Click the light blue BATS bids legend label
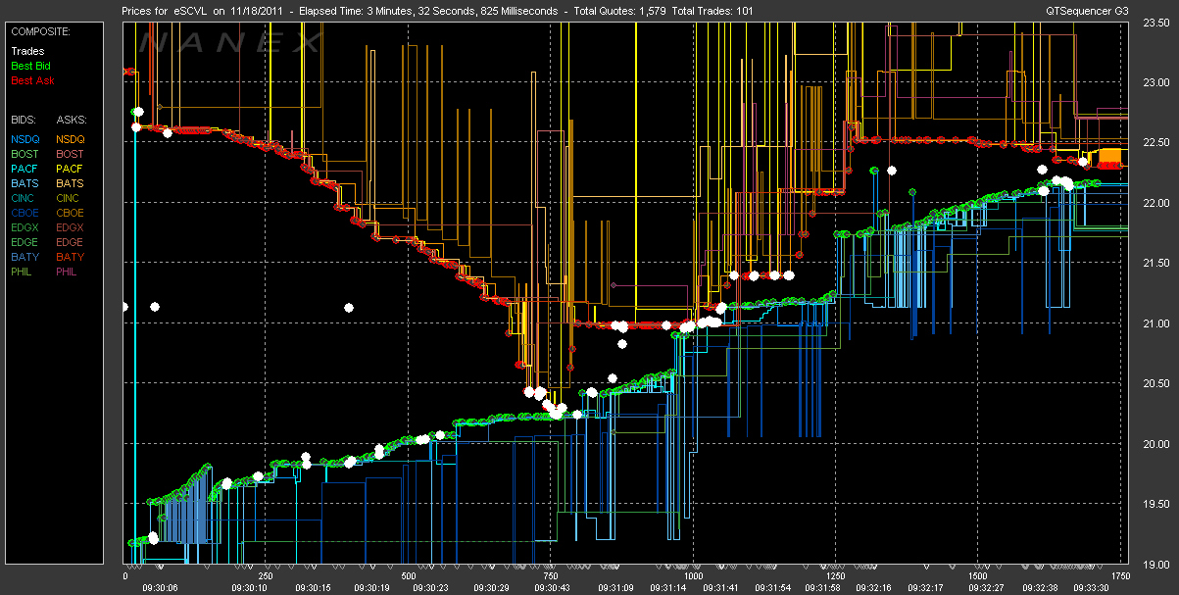The image size is (1179, 595). point(25,183)
